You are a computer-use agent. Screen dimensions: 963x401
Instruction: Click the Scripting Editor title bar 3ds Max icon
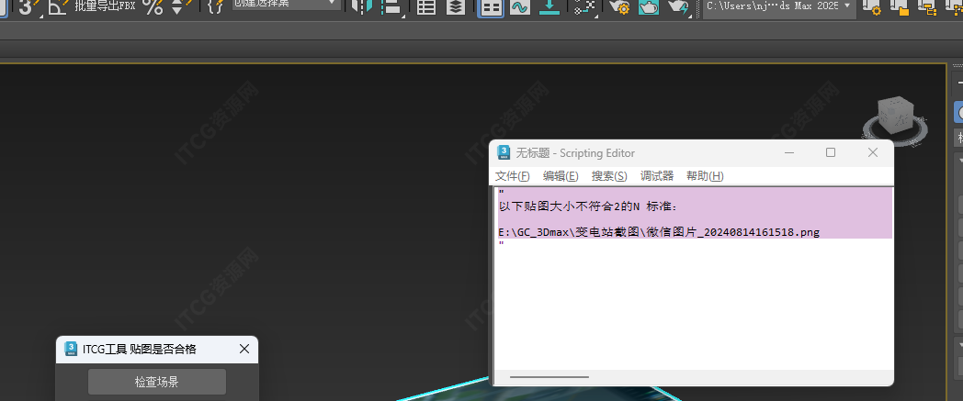coord(504,152)
